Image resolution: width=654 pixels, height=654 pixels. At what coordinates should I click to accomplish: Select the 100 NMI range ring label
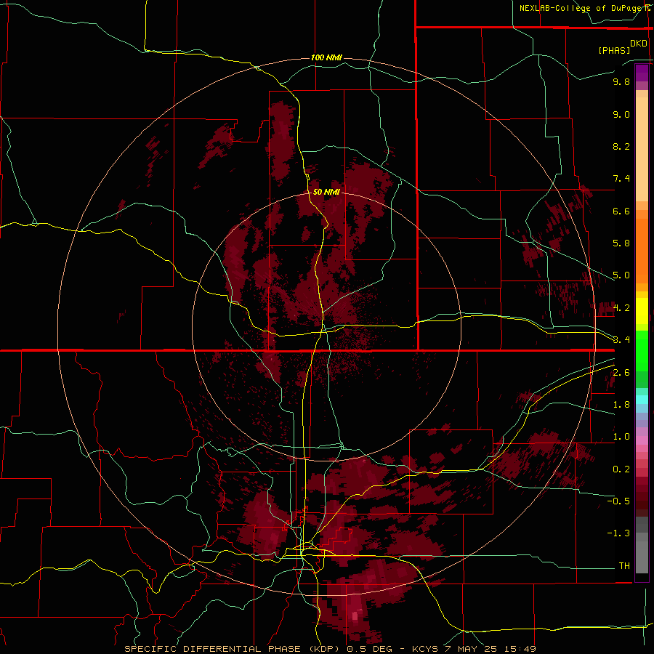pyautogui.click(x=326, y=57)
